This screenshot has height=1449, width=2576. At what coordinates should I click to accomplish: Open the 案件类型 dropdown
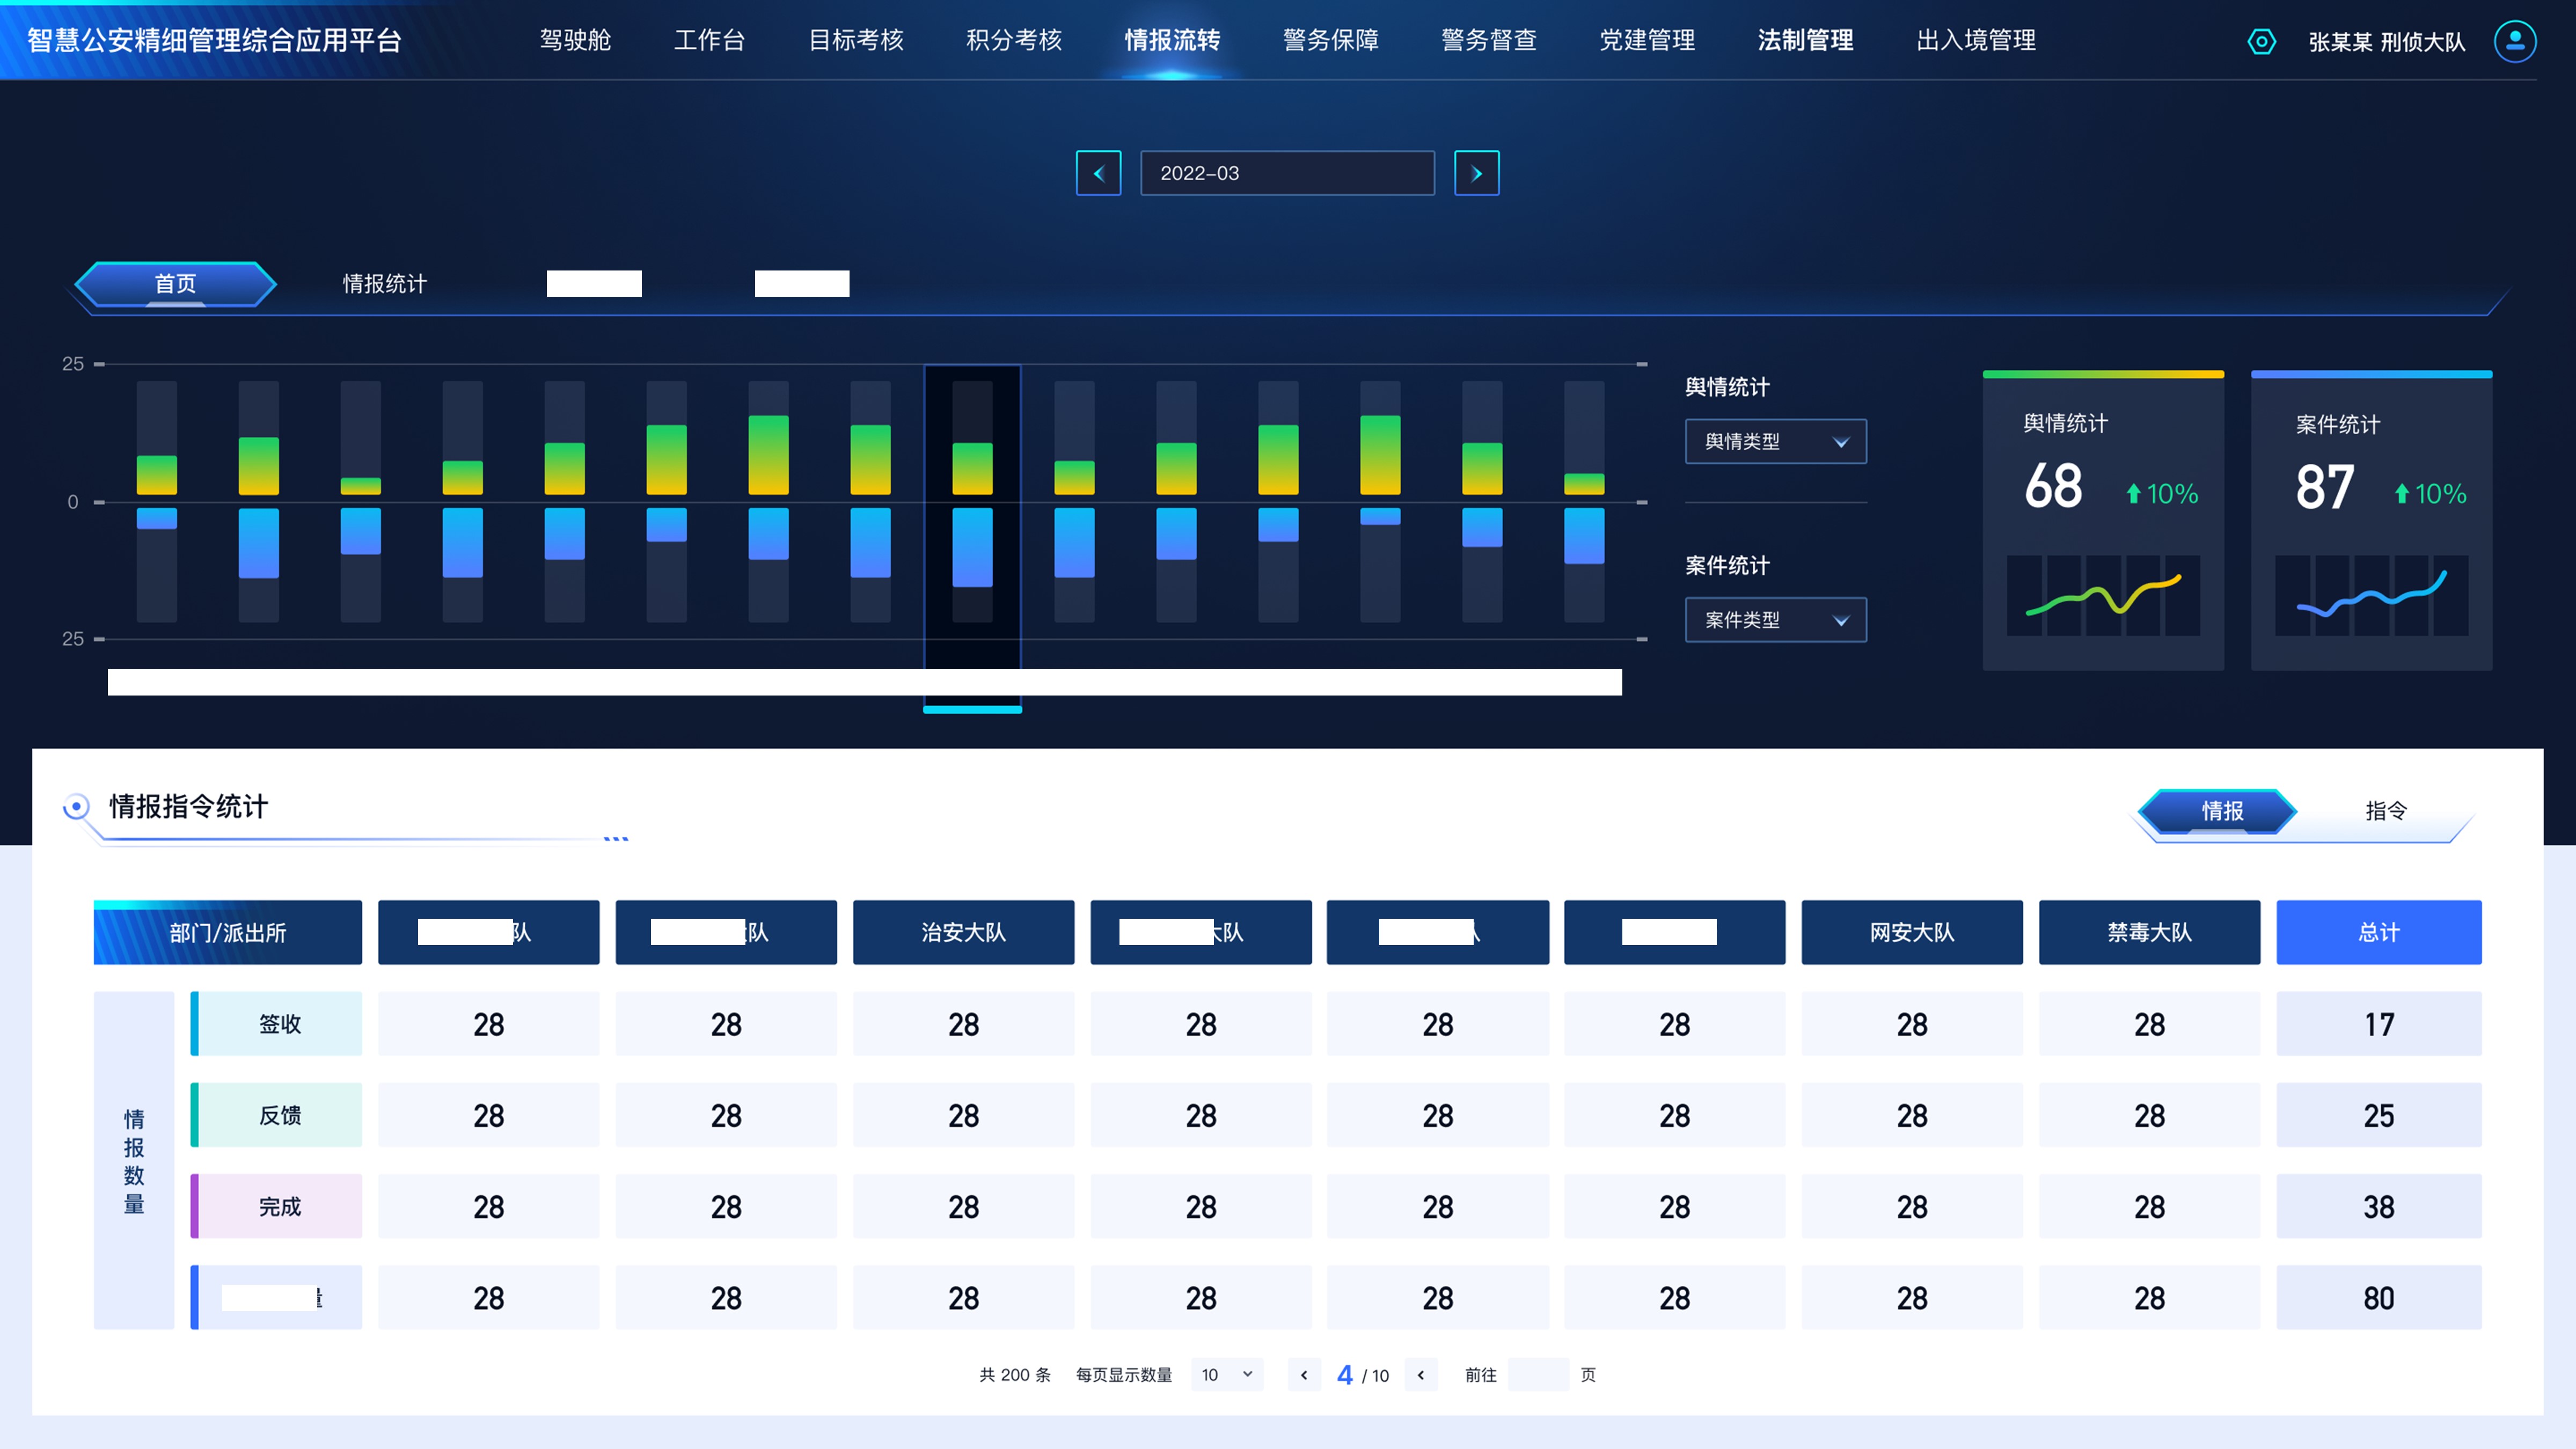click(1775, 620)
